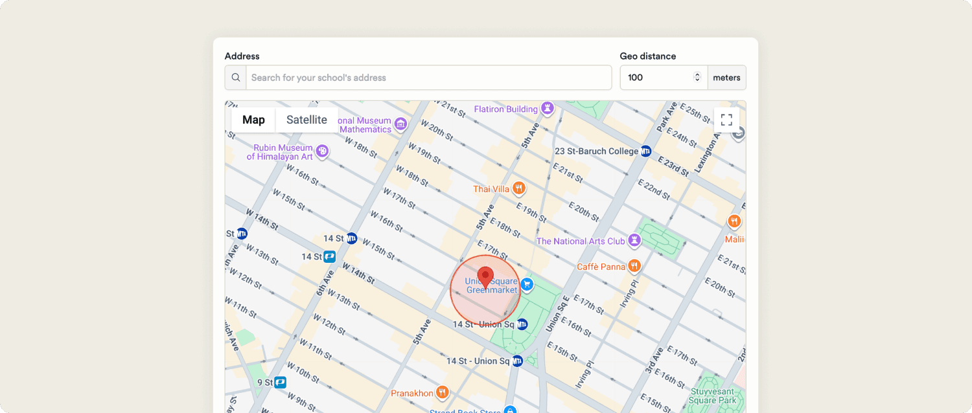Switch to the Satellite view tab

(307, 120)
